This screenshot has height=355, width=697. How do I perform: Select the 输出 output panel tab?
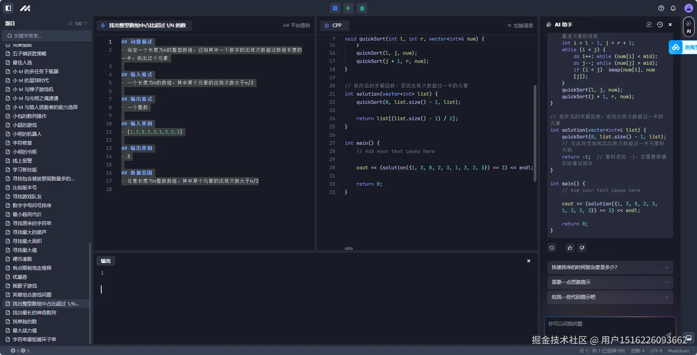(x=106, y=261)
